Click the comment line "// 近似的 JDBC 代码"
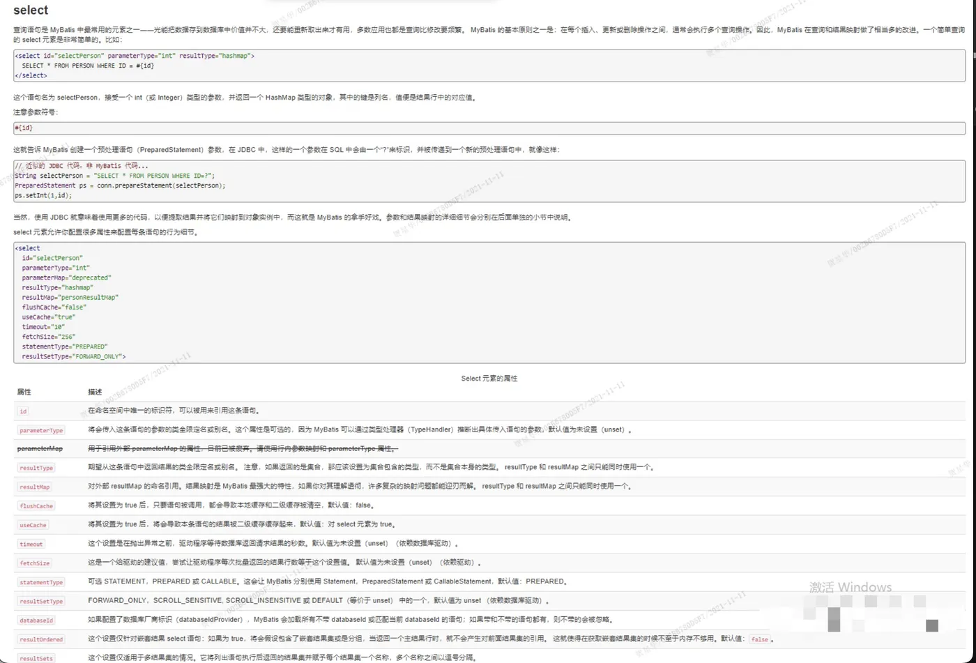The width and height of the screenshot is (976, 663). pyautogui.click(x=82, y=166)
